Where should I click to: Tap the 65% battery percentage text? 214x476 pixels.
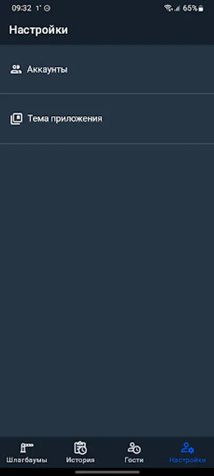(x=190, y=8)
